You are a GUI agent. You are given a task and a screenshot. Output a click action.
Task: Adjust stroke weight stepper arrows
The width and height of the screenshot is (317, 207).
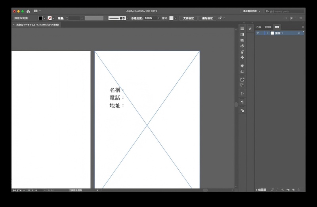[67, 18]
